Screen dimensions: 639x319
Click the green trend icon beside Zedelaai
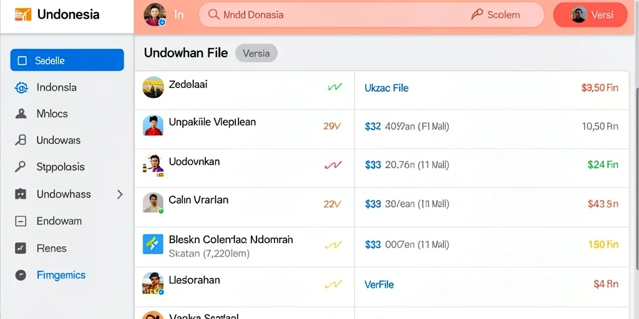(334, 87)
